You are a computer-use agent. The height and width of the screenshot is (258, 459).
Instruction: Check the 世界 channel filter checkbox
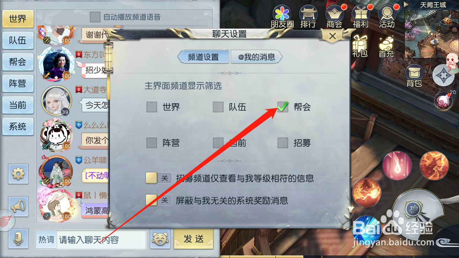click(152, 107)
